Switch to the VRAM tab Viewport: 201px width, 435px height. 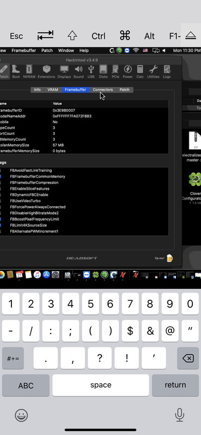click(x=53, y=90)
